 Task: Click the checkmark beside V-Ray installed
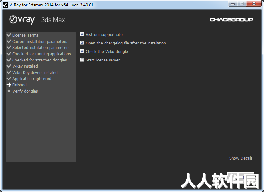[x=9, y=66]
